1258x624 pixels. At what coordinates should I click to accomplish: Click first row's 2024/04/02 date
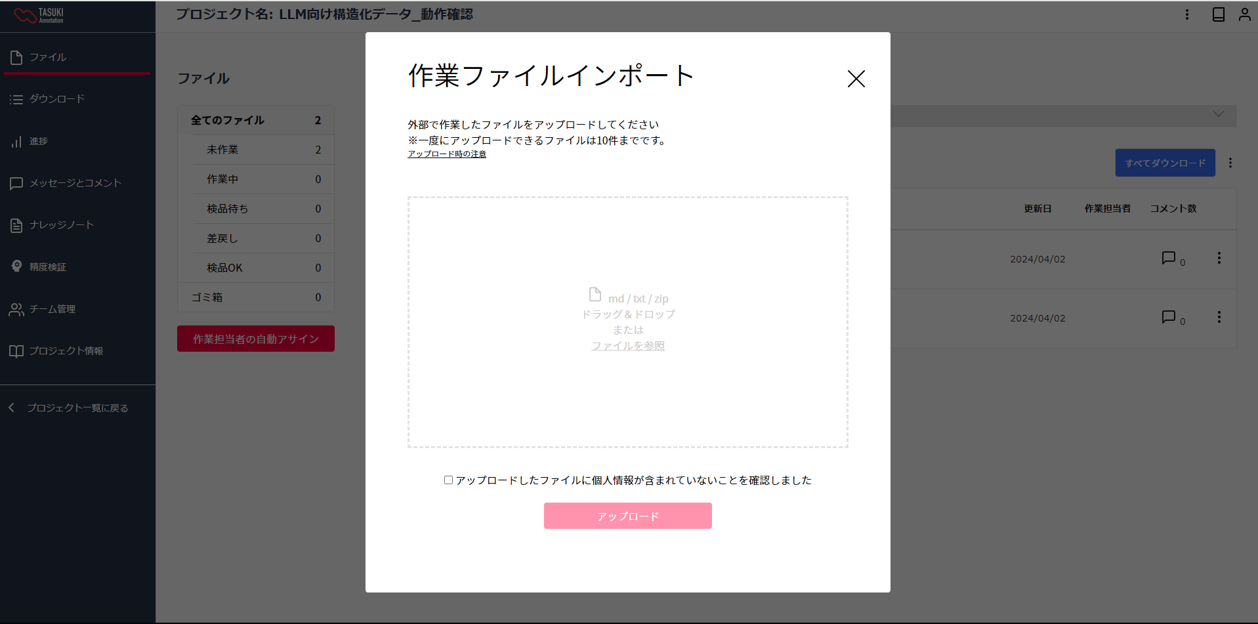[1038, 259]
